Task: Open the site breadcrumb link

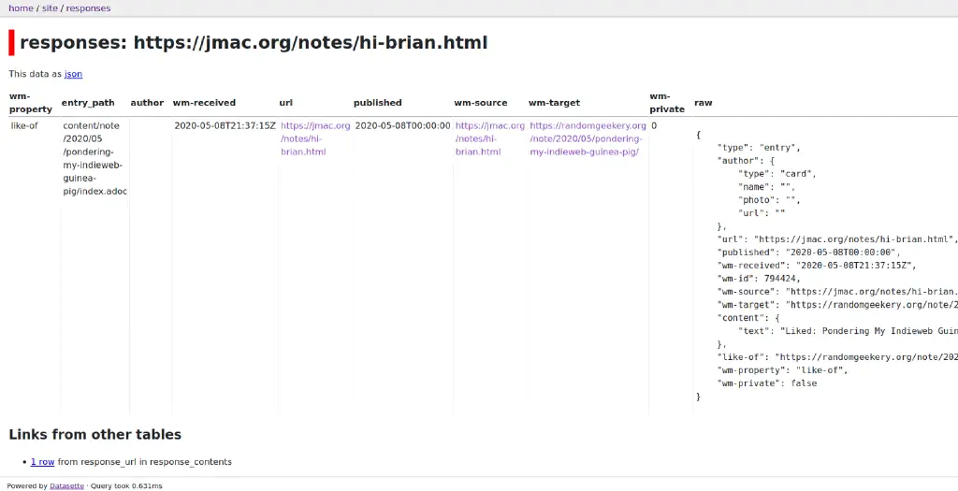Action: tap(50, 8)
